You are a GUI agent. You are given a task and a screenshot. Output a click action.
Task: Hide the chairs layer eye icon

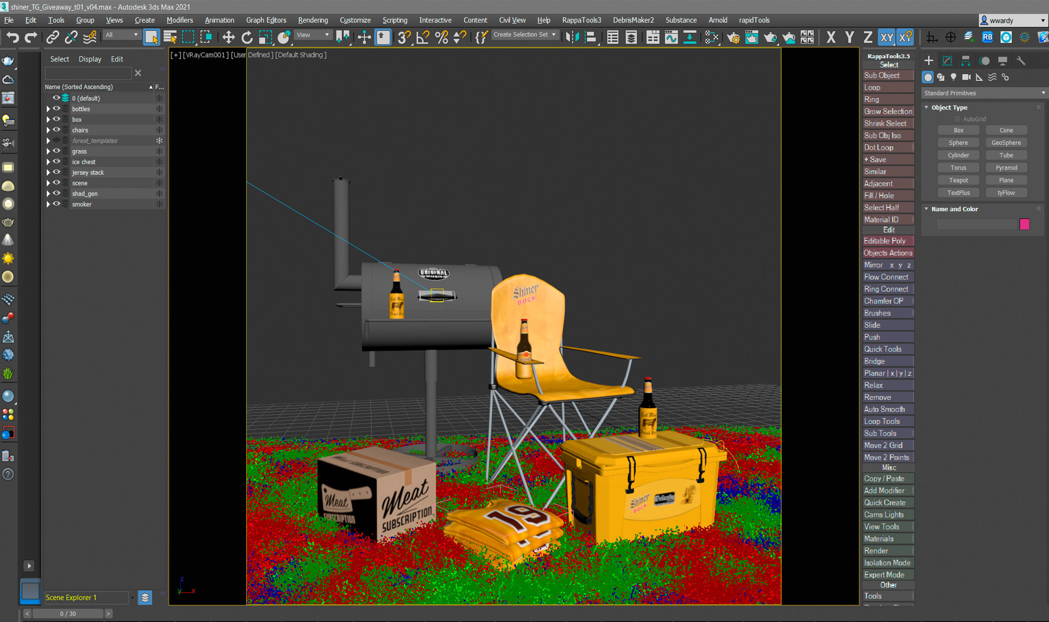(x=56, y=130)
